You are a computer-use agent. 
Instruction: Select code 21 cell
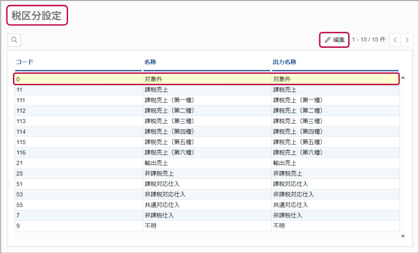[x=79, y=163]
